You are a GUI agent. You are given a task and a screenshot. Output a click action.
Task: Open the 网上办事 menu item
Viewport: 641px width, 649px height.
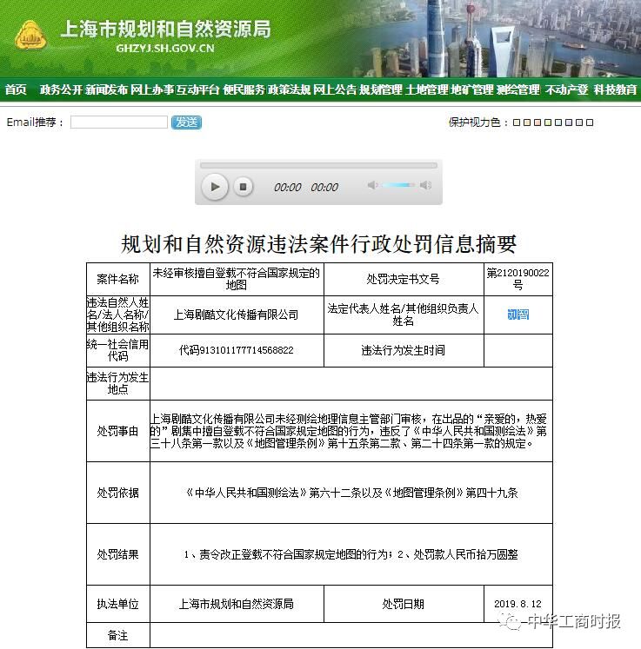[152, 89]
